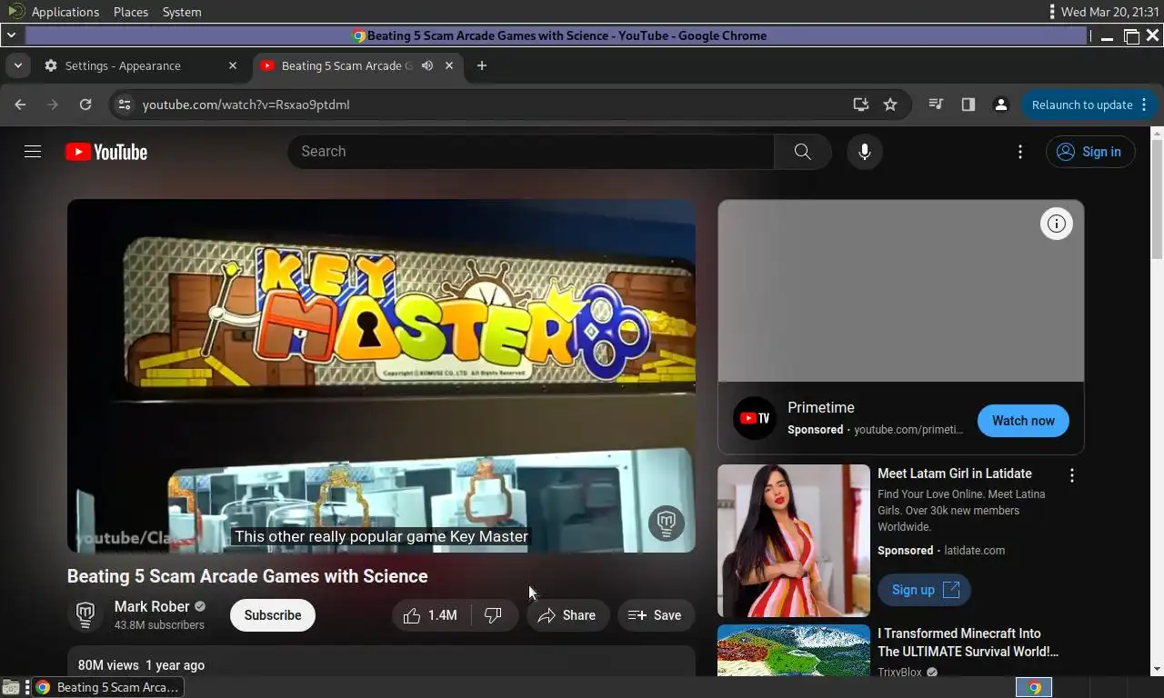The image size is (1164, 698).
Task: Close the Settings - Appearance tab
Action: point(233,65)
